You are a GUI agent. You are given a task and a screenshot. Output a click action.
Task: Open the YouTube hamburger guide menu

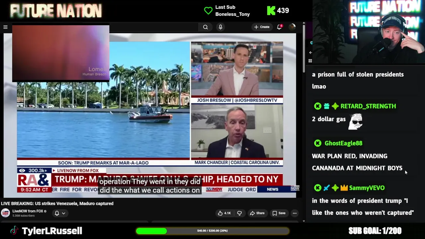[5, 27]
